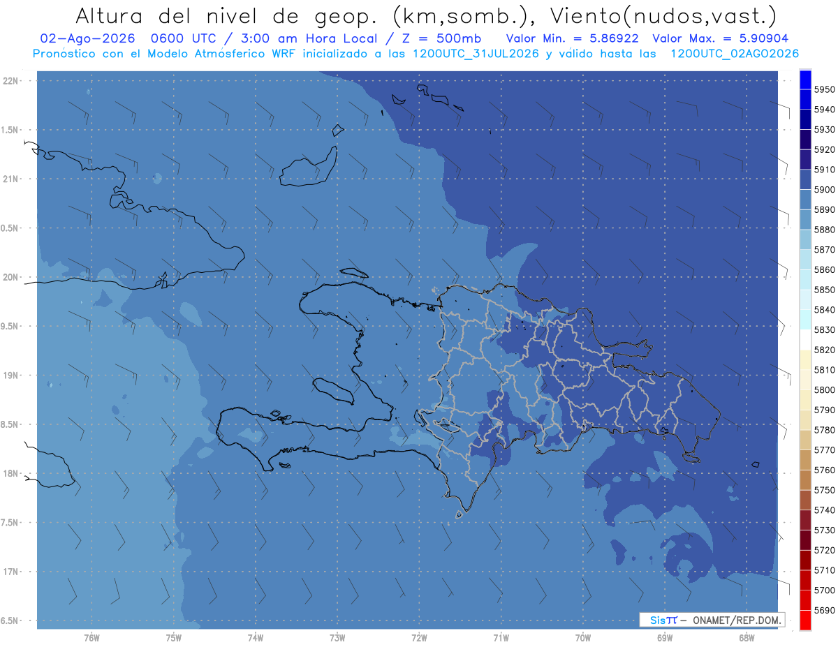Click the longitude label '68W'
This screenshot has width=838, height=647.
coord(747,637)
